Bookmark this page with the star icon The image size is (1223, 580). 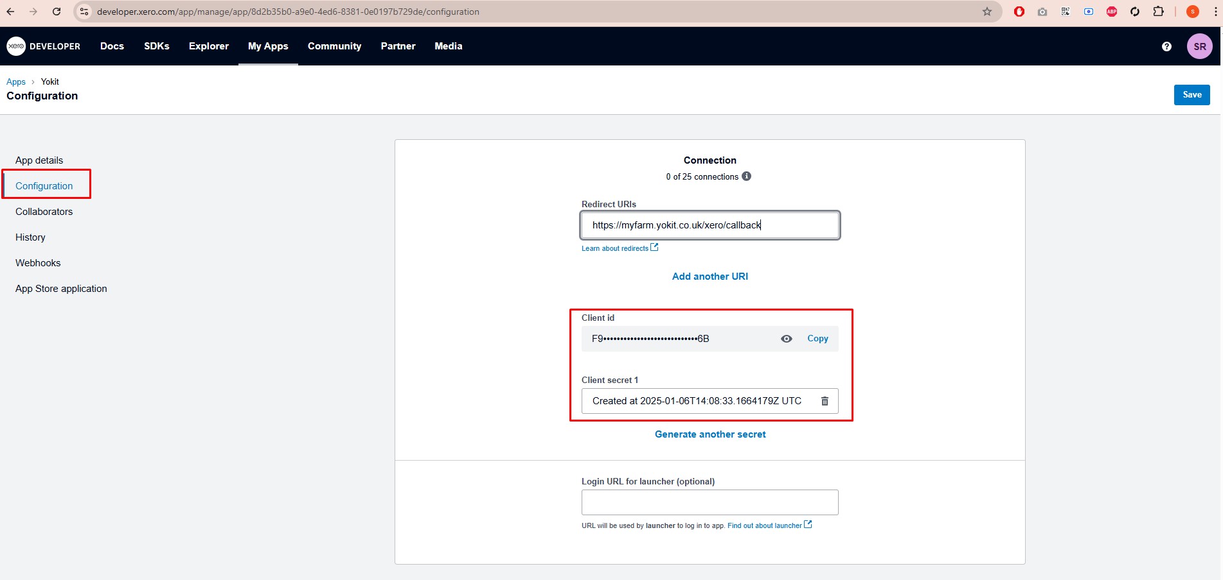tap(987, 12)
